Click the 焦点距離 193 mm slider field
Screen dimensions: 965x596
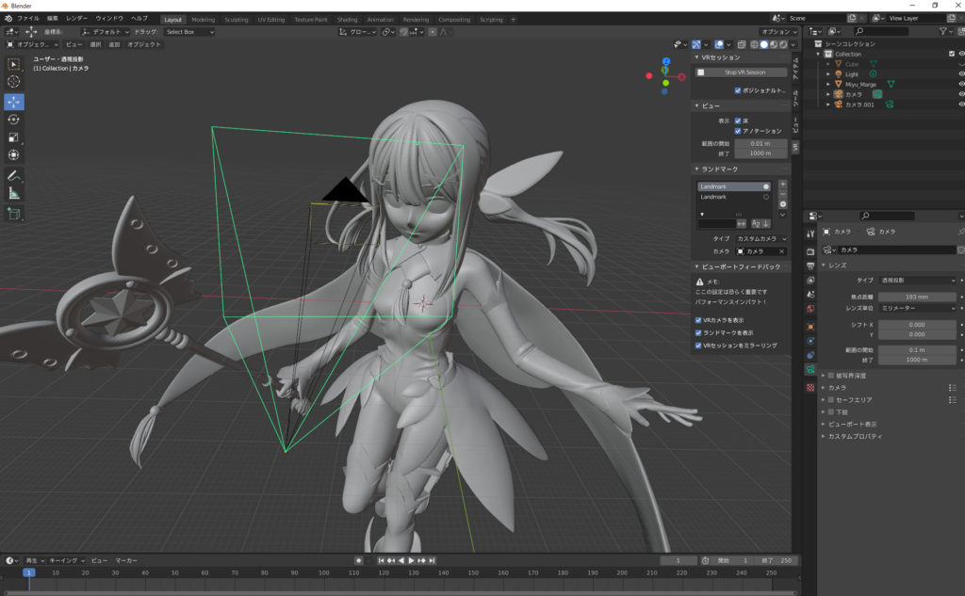coord(916,297)
